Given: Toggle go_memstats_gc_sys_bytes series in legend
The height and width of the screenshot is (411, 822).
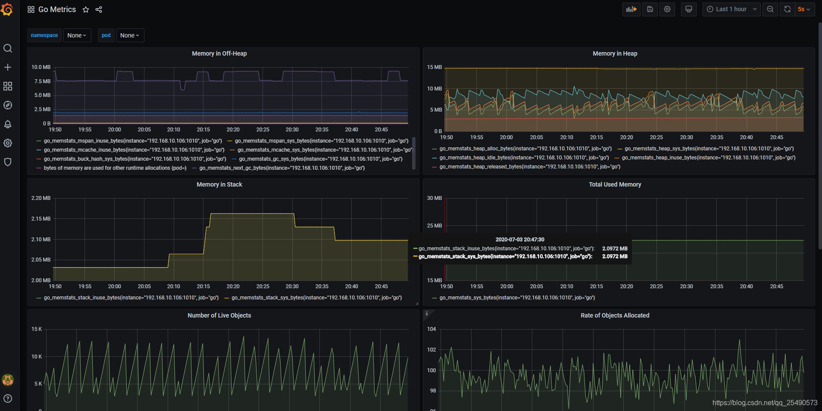Looking at the screenshot, I should click(321, 159).
